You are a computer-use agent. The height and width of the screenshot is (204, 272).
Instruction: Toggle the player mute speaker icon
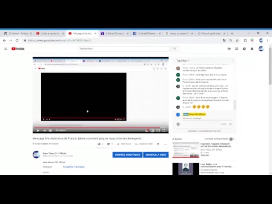(x=50, y=130)
